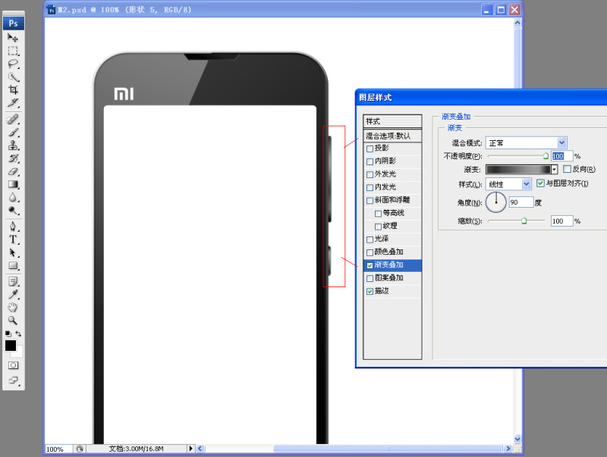
Task: Select the Dodge tool
Action: tap(13, 211)
